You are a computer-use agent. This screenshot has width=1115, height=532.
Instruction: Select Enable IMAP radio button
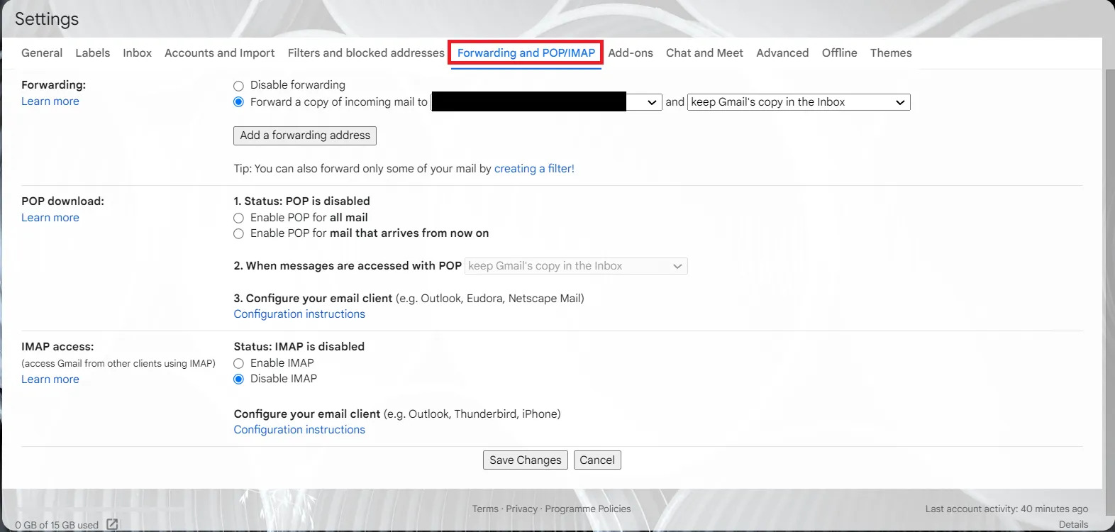[238, 364]
